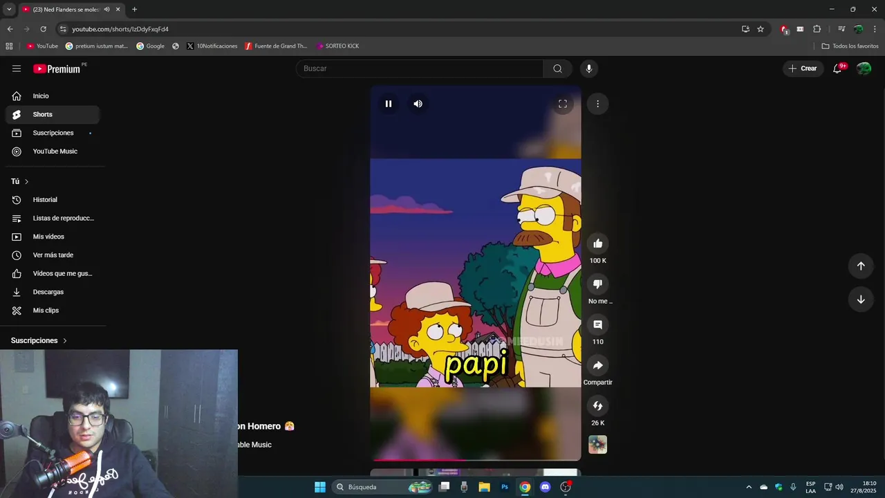Viewport: 885px width, 498px height.
Task: Open the YouTube bookmark
Action: tap(42, 46)
